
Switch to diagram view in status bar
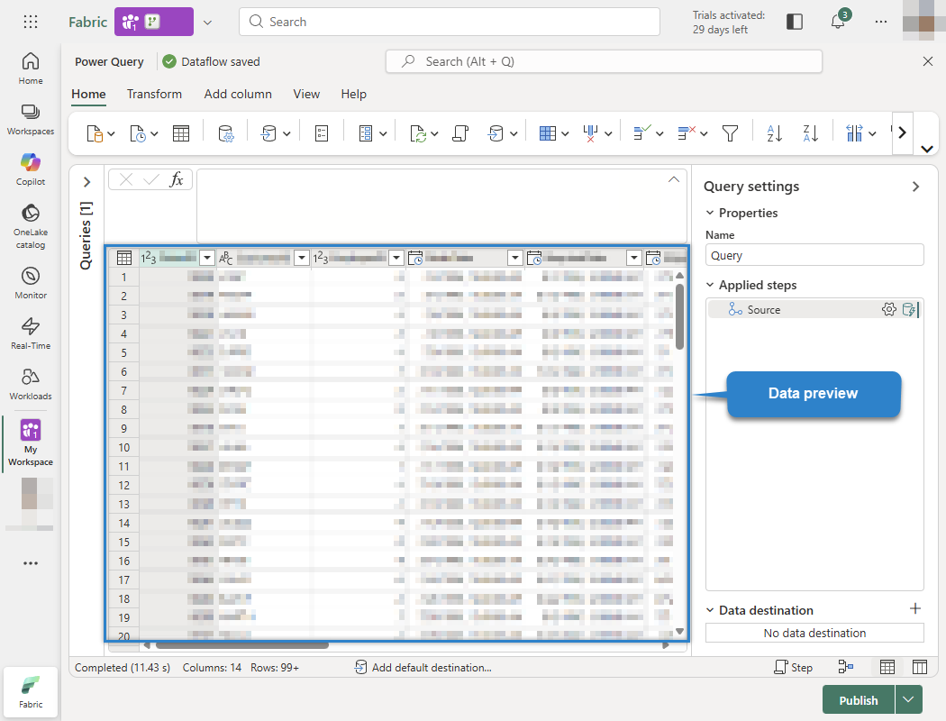845,667
